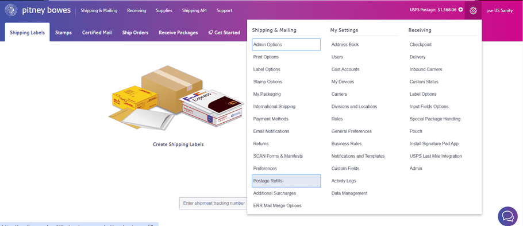The width and height of the screenshot is (523, 226).
Task: Open International Shipping settings
Action: [274, 107]
